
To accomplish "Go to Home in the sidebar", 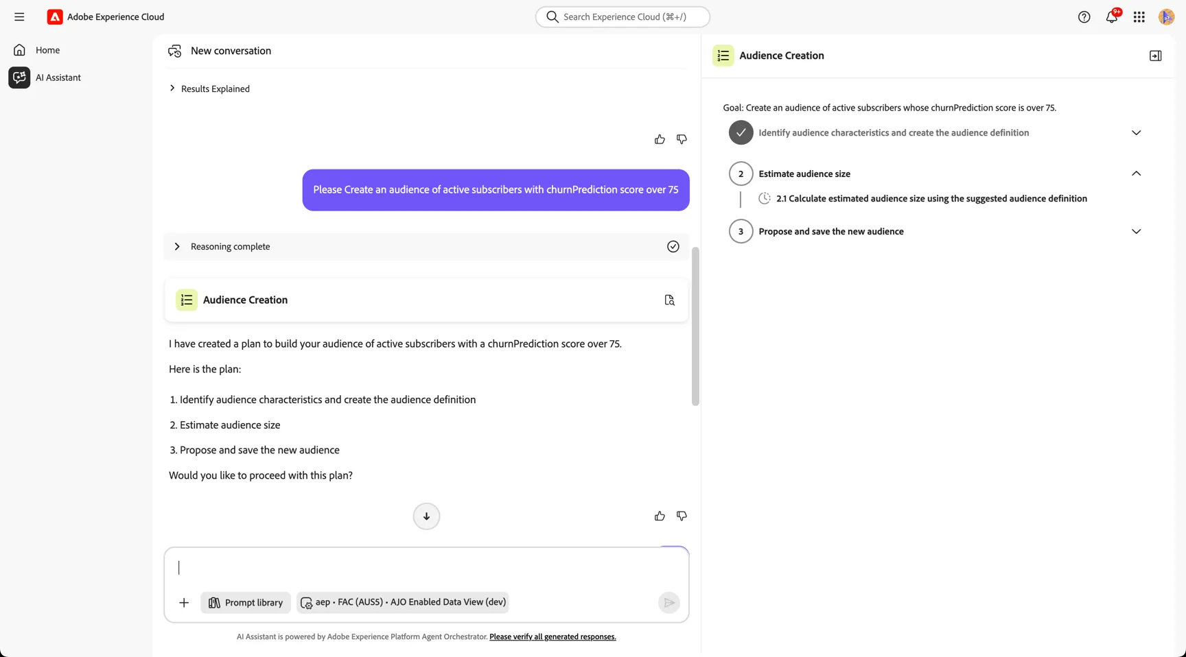I will pos(47,50).
